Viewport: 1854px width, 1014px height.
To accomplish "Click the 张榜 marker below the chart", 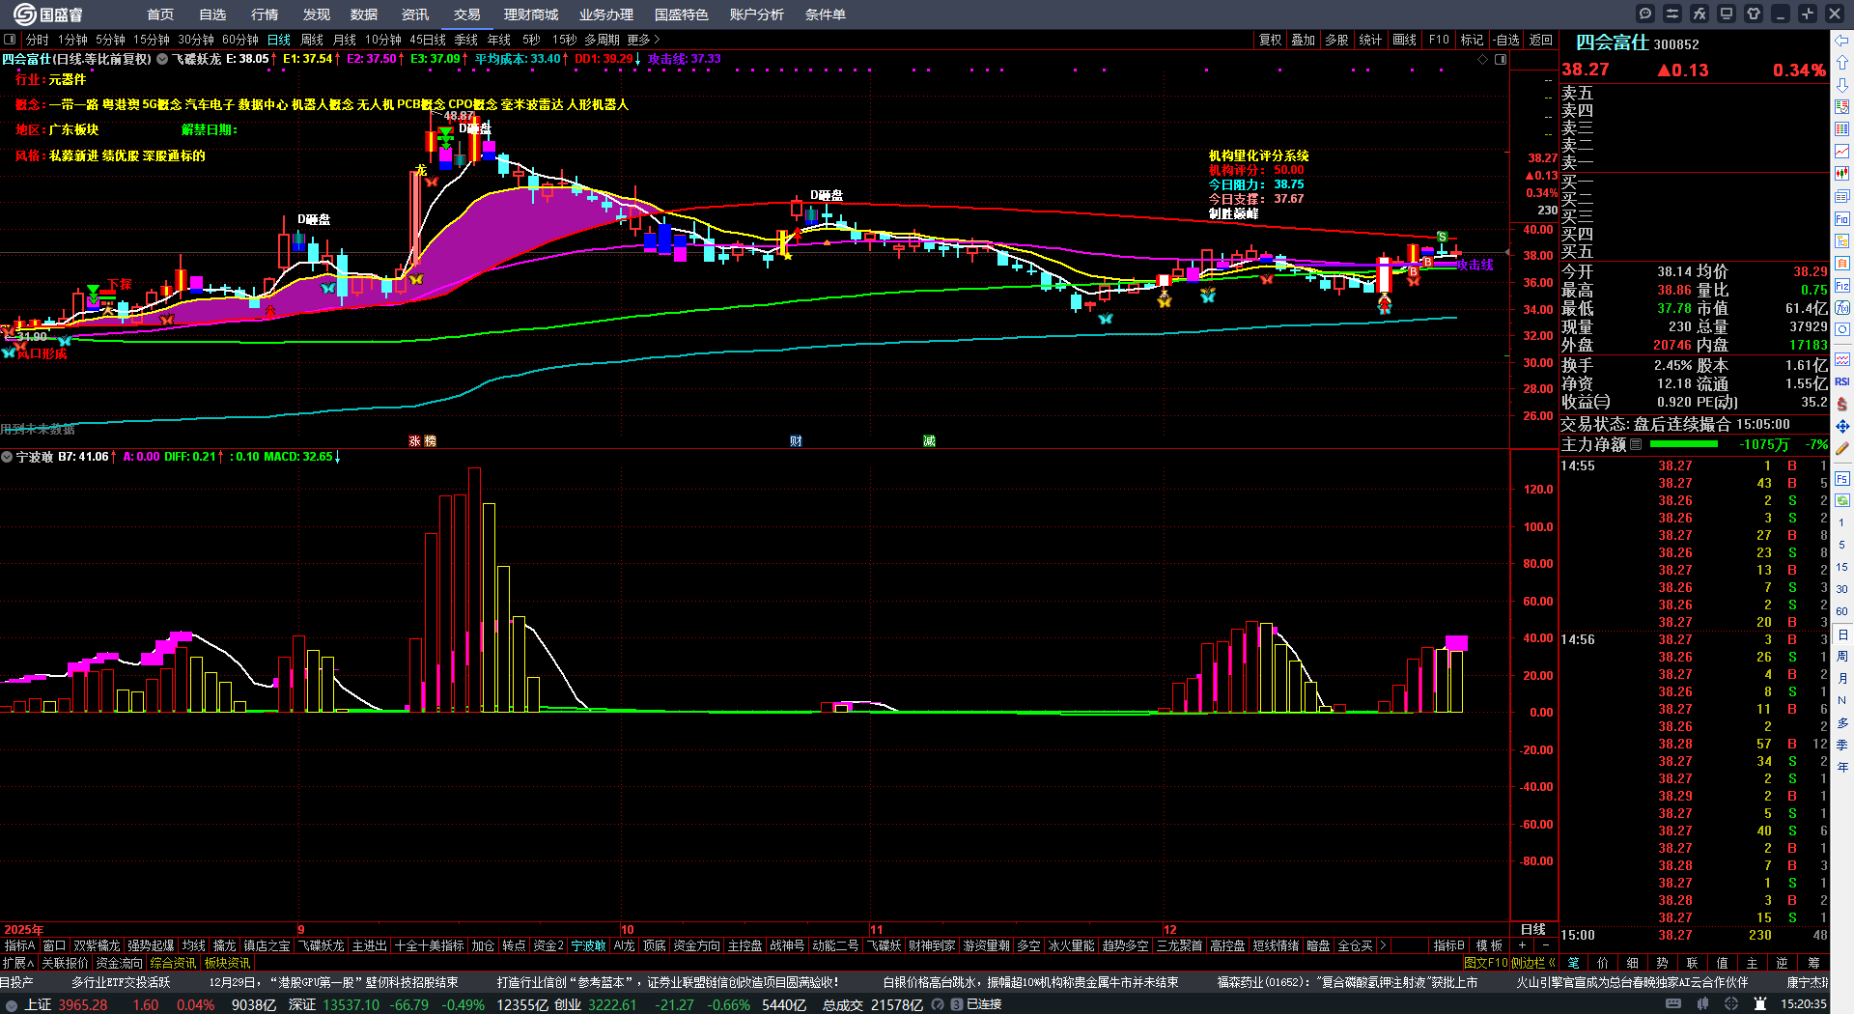I will point(422,441).
